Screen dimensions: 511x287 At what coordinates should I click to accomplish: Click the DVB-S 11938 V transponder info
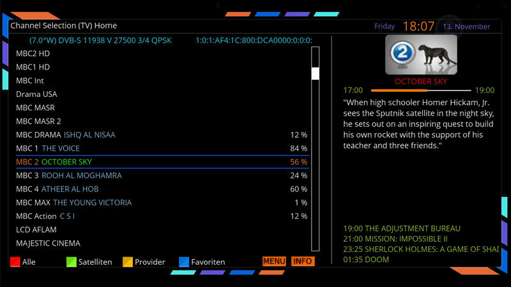pyautogui.click(x=100, y=40)
